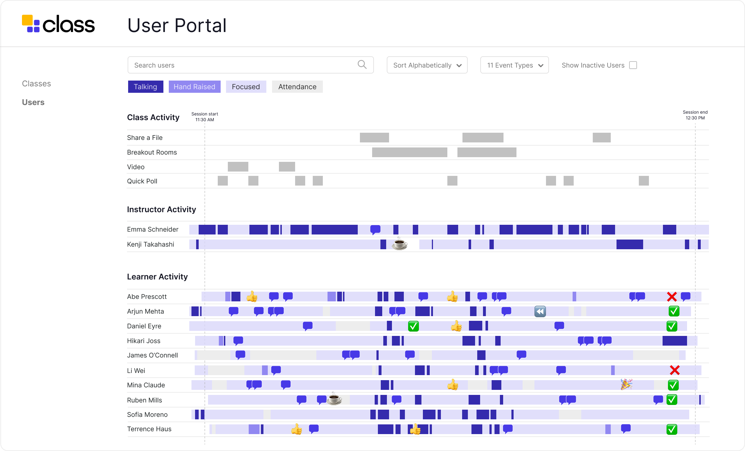Click the party popper icon in Mina Claude's row
745x451 pixels.
[x=626, y=384]
